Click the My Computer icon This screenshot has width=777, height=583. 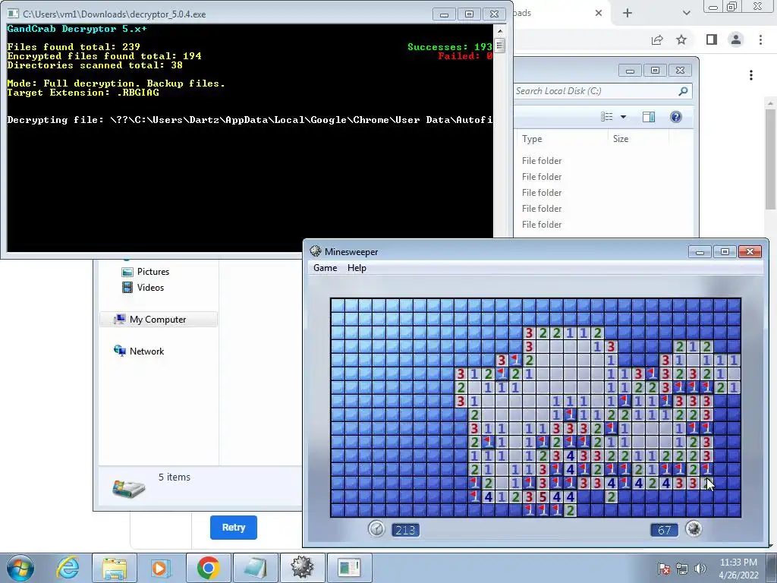point(119,320)
